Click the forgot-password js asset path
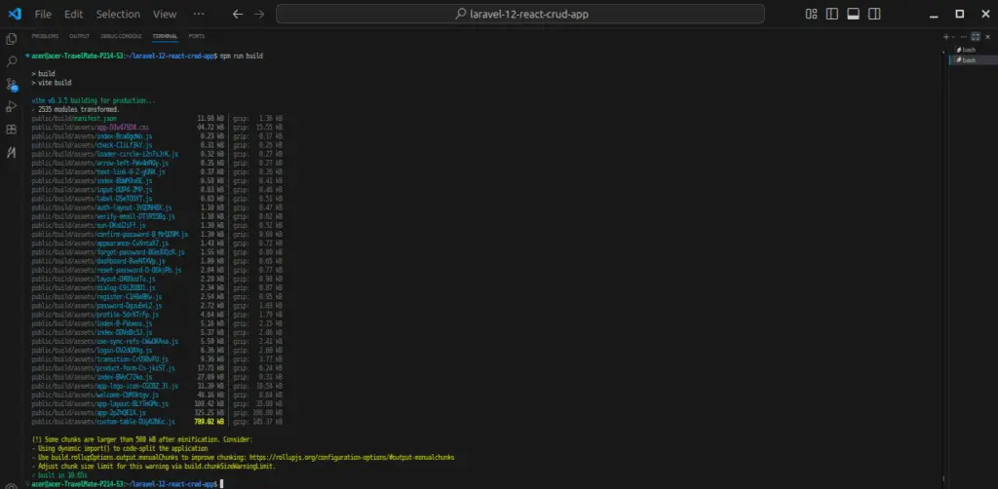The height and width of the screenshot is (489, 998). coord(108,252)
